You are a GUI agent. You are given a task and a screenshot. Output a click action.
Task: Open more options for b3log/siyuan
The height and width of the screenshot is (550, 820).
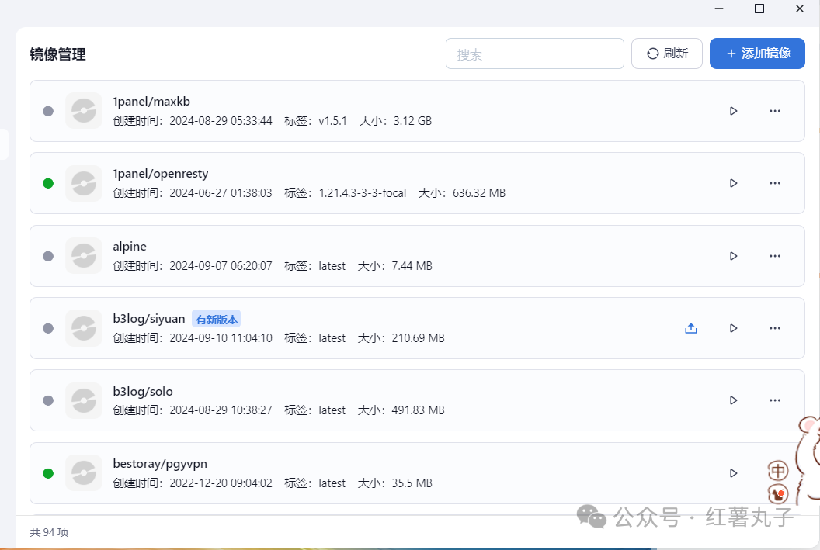click(x=774, y=328)
